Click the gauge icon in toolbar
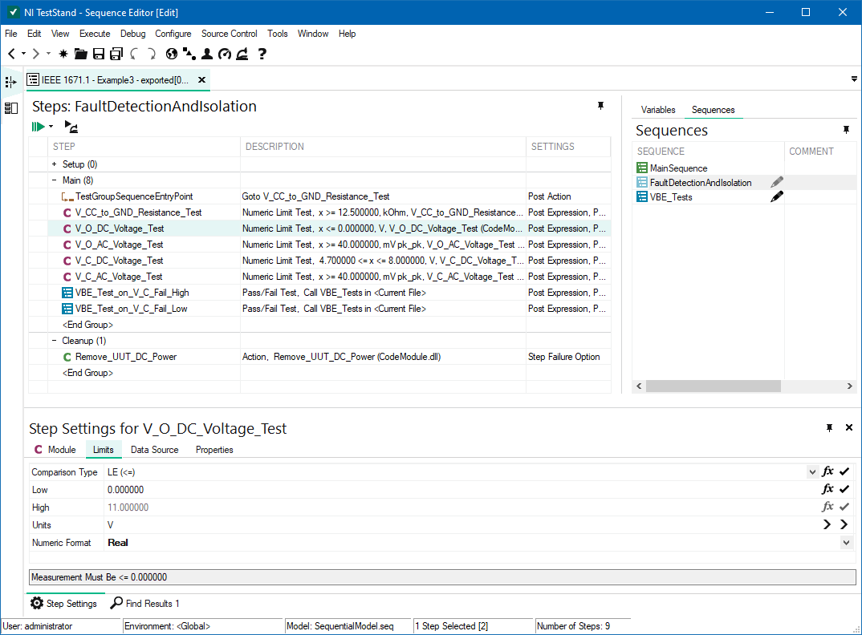Screen dimensions: 862x635 pyautogui.click(x=224, y=54)
